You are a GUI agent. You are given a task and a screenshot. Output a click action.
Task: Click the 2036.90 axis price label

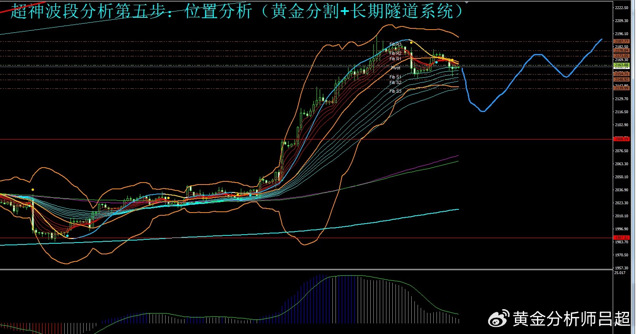[622, 190]
